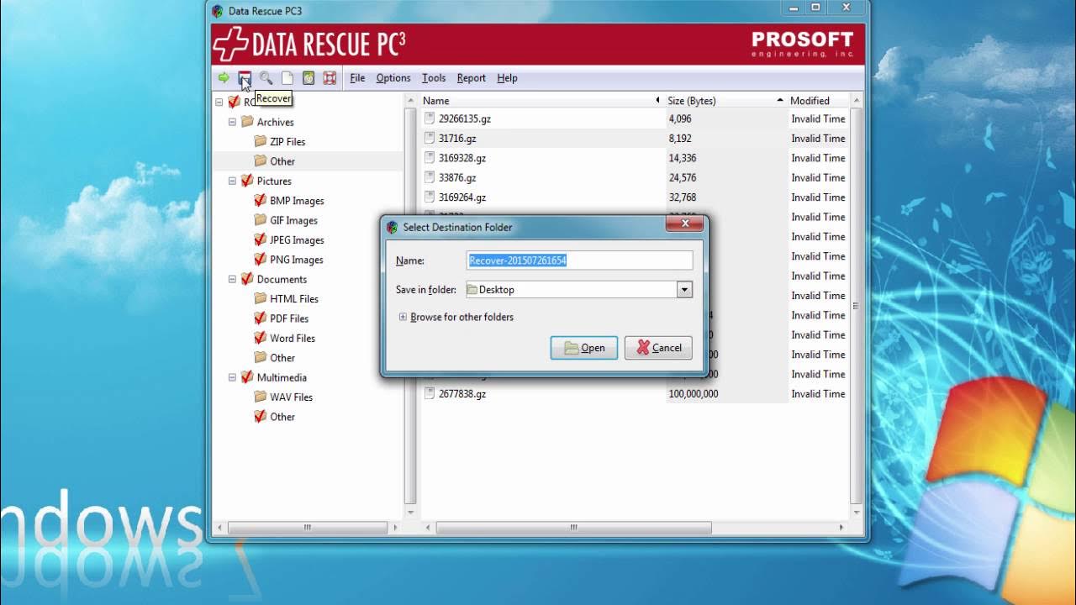Click the Recover toolbar icon
Image resolution: width=1076 pixels, height=605 pixels.
pyautogui.click(x=245, y=78)
